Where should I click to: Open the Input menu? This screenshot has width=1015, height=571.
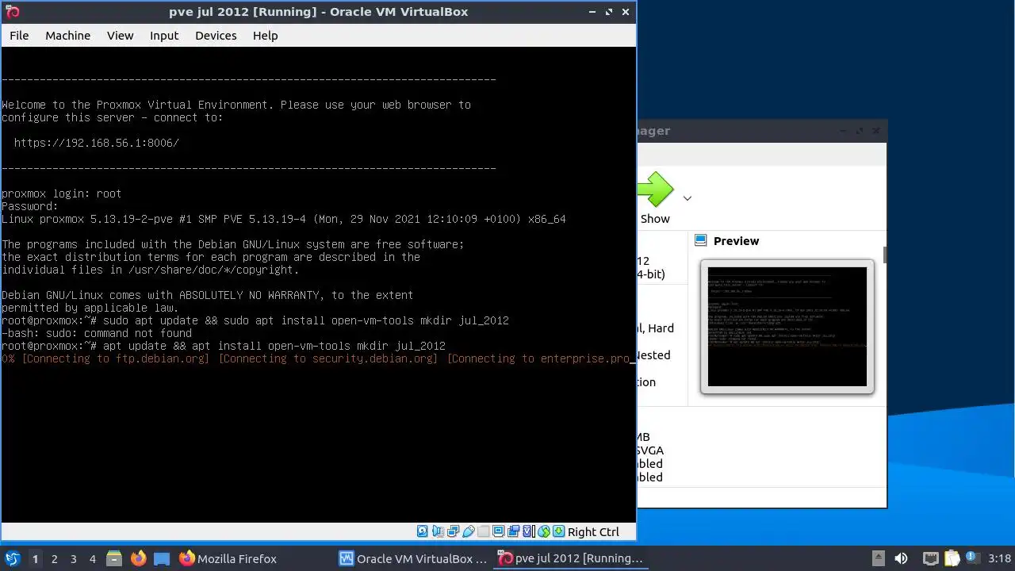click(x=164, y=36)
